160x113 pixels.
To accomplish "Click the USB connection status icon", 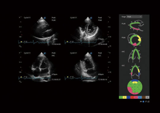I will tap(146, 101).
